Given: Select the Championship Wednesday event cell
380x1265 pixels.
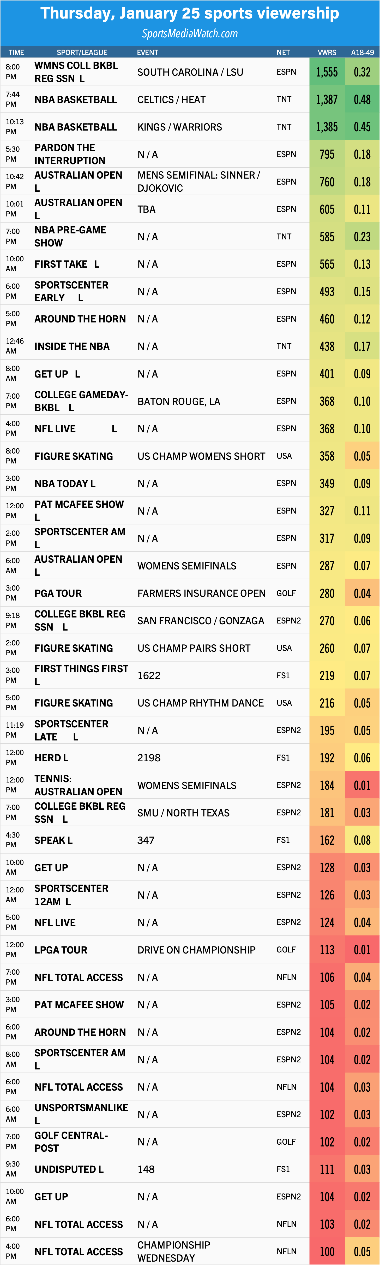Looking at the screenshot, I should pos(174,1251).
